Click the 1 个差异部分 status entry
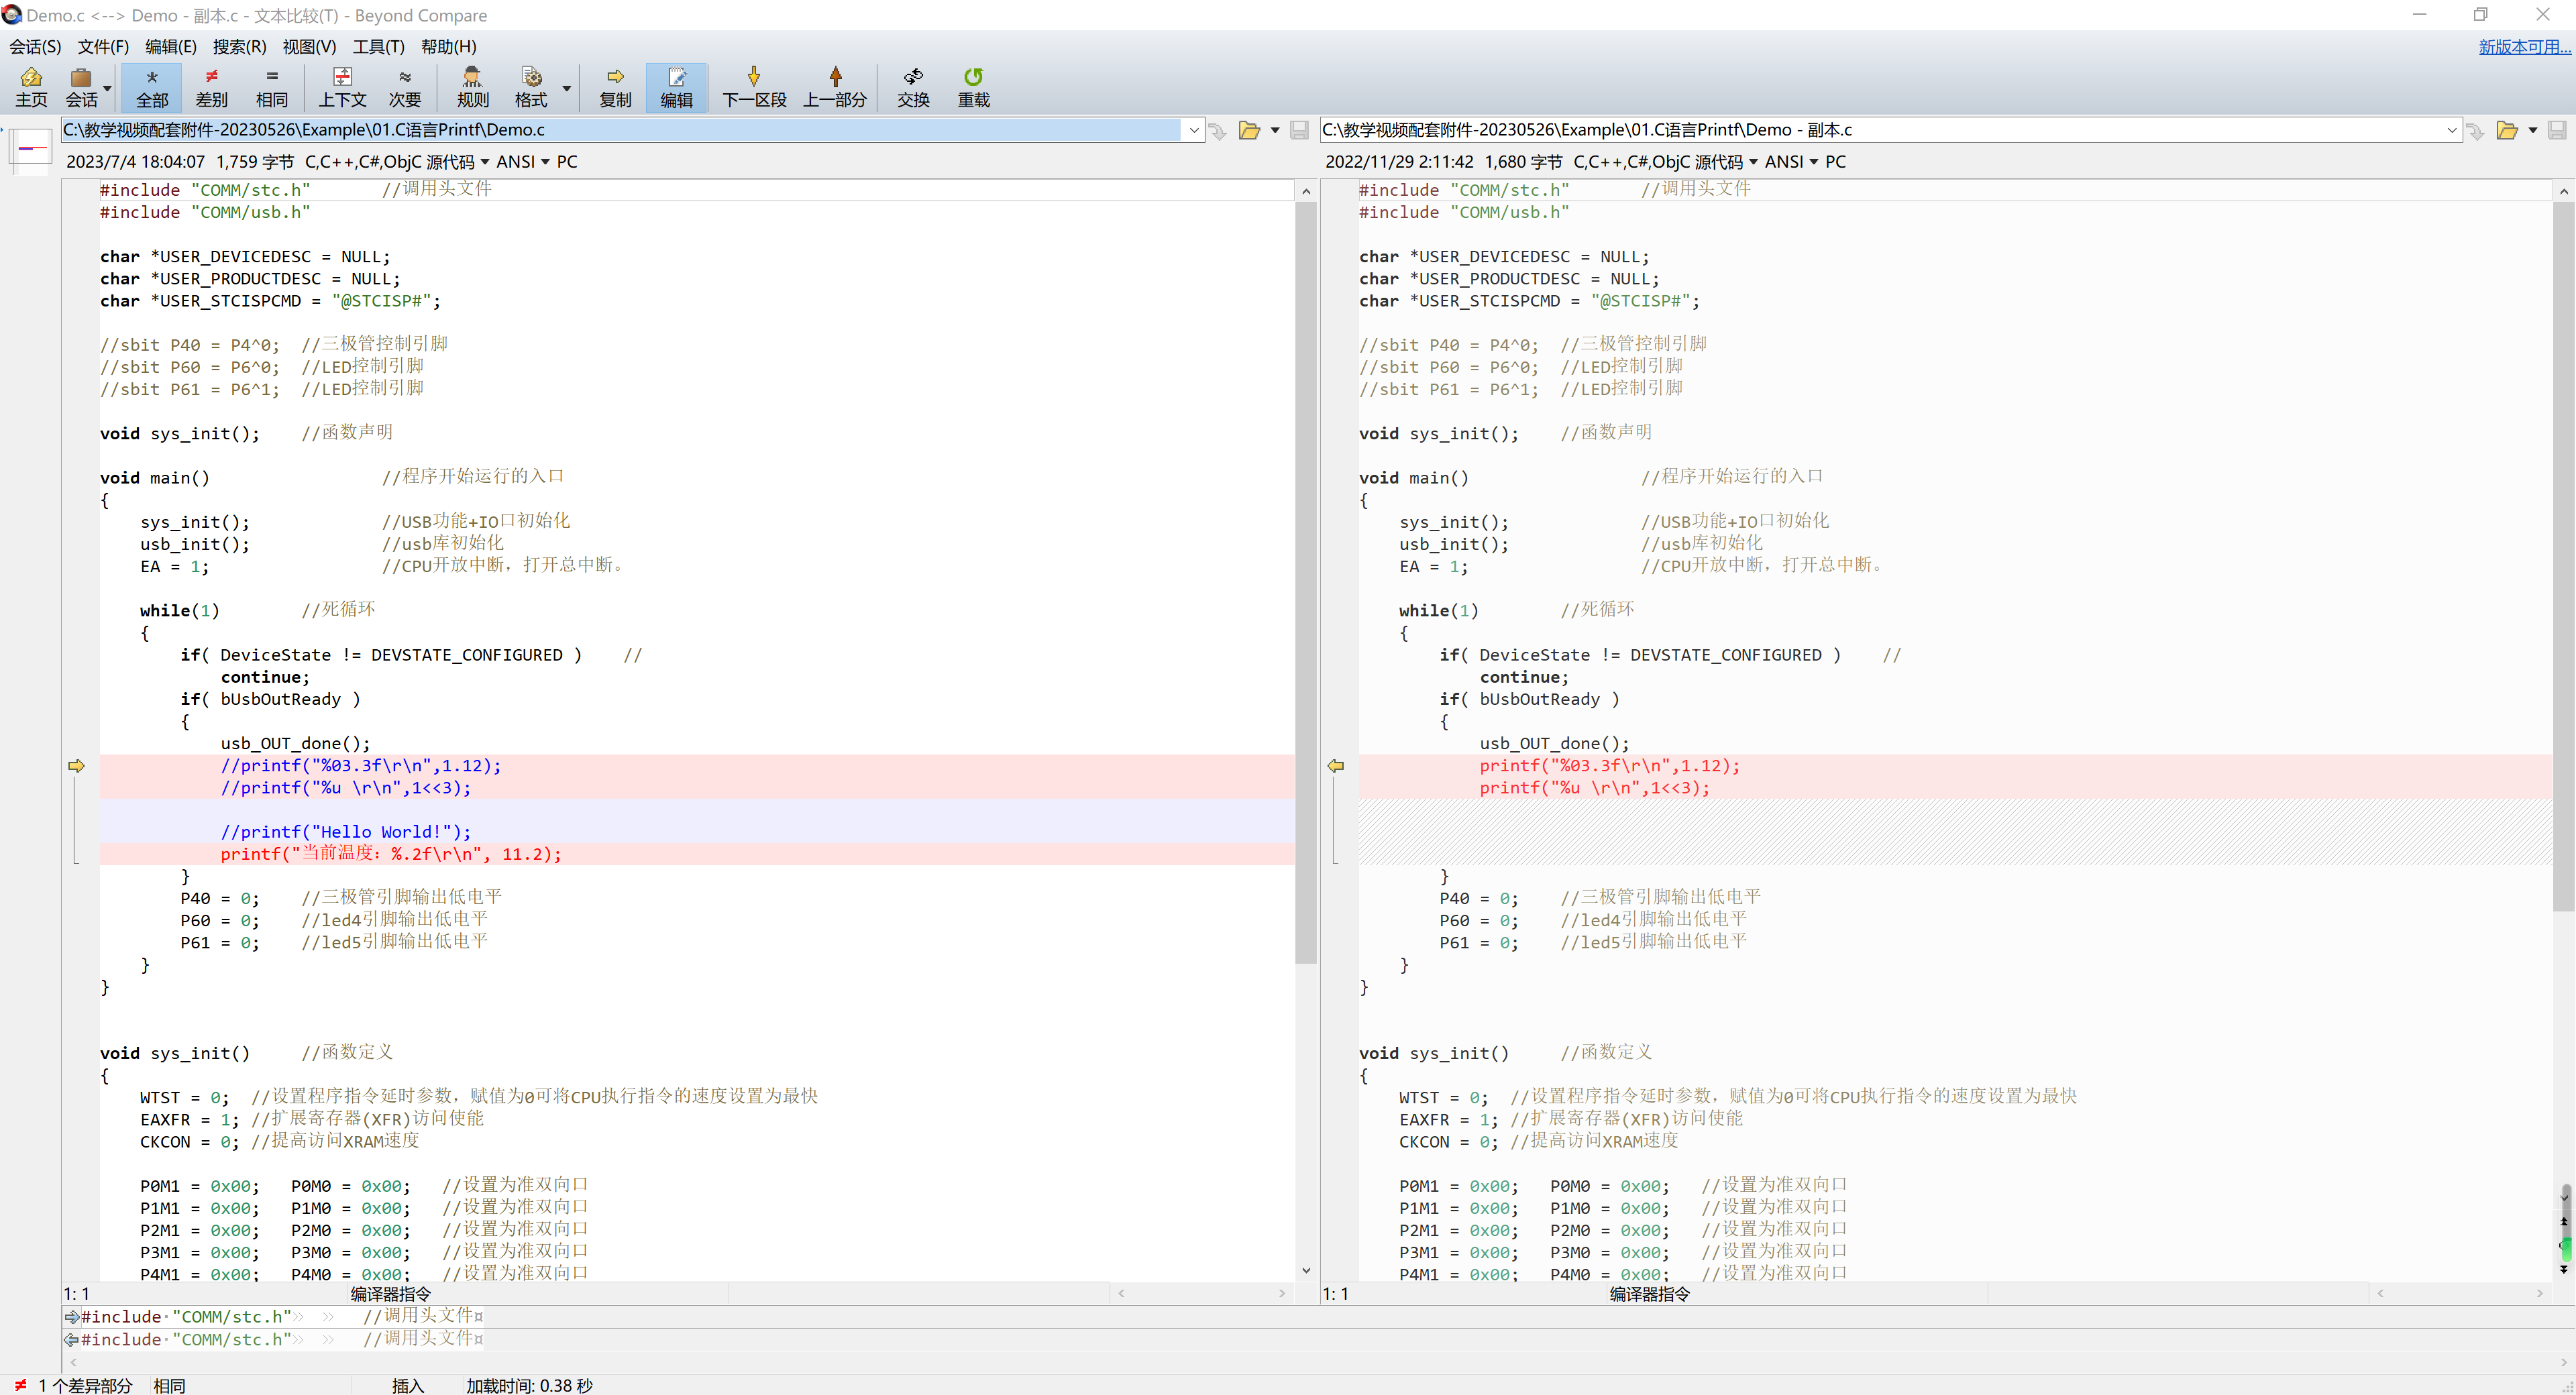This screenshot has width=2576, height=1395. click(x=85, y=1385)
